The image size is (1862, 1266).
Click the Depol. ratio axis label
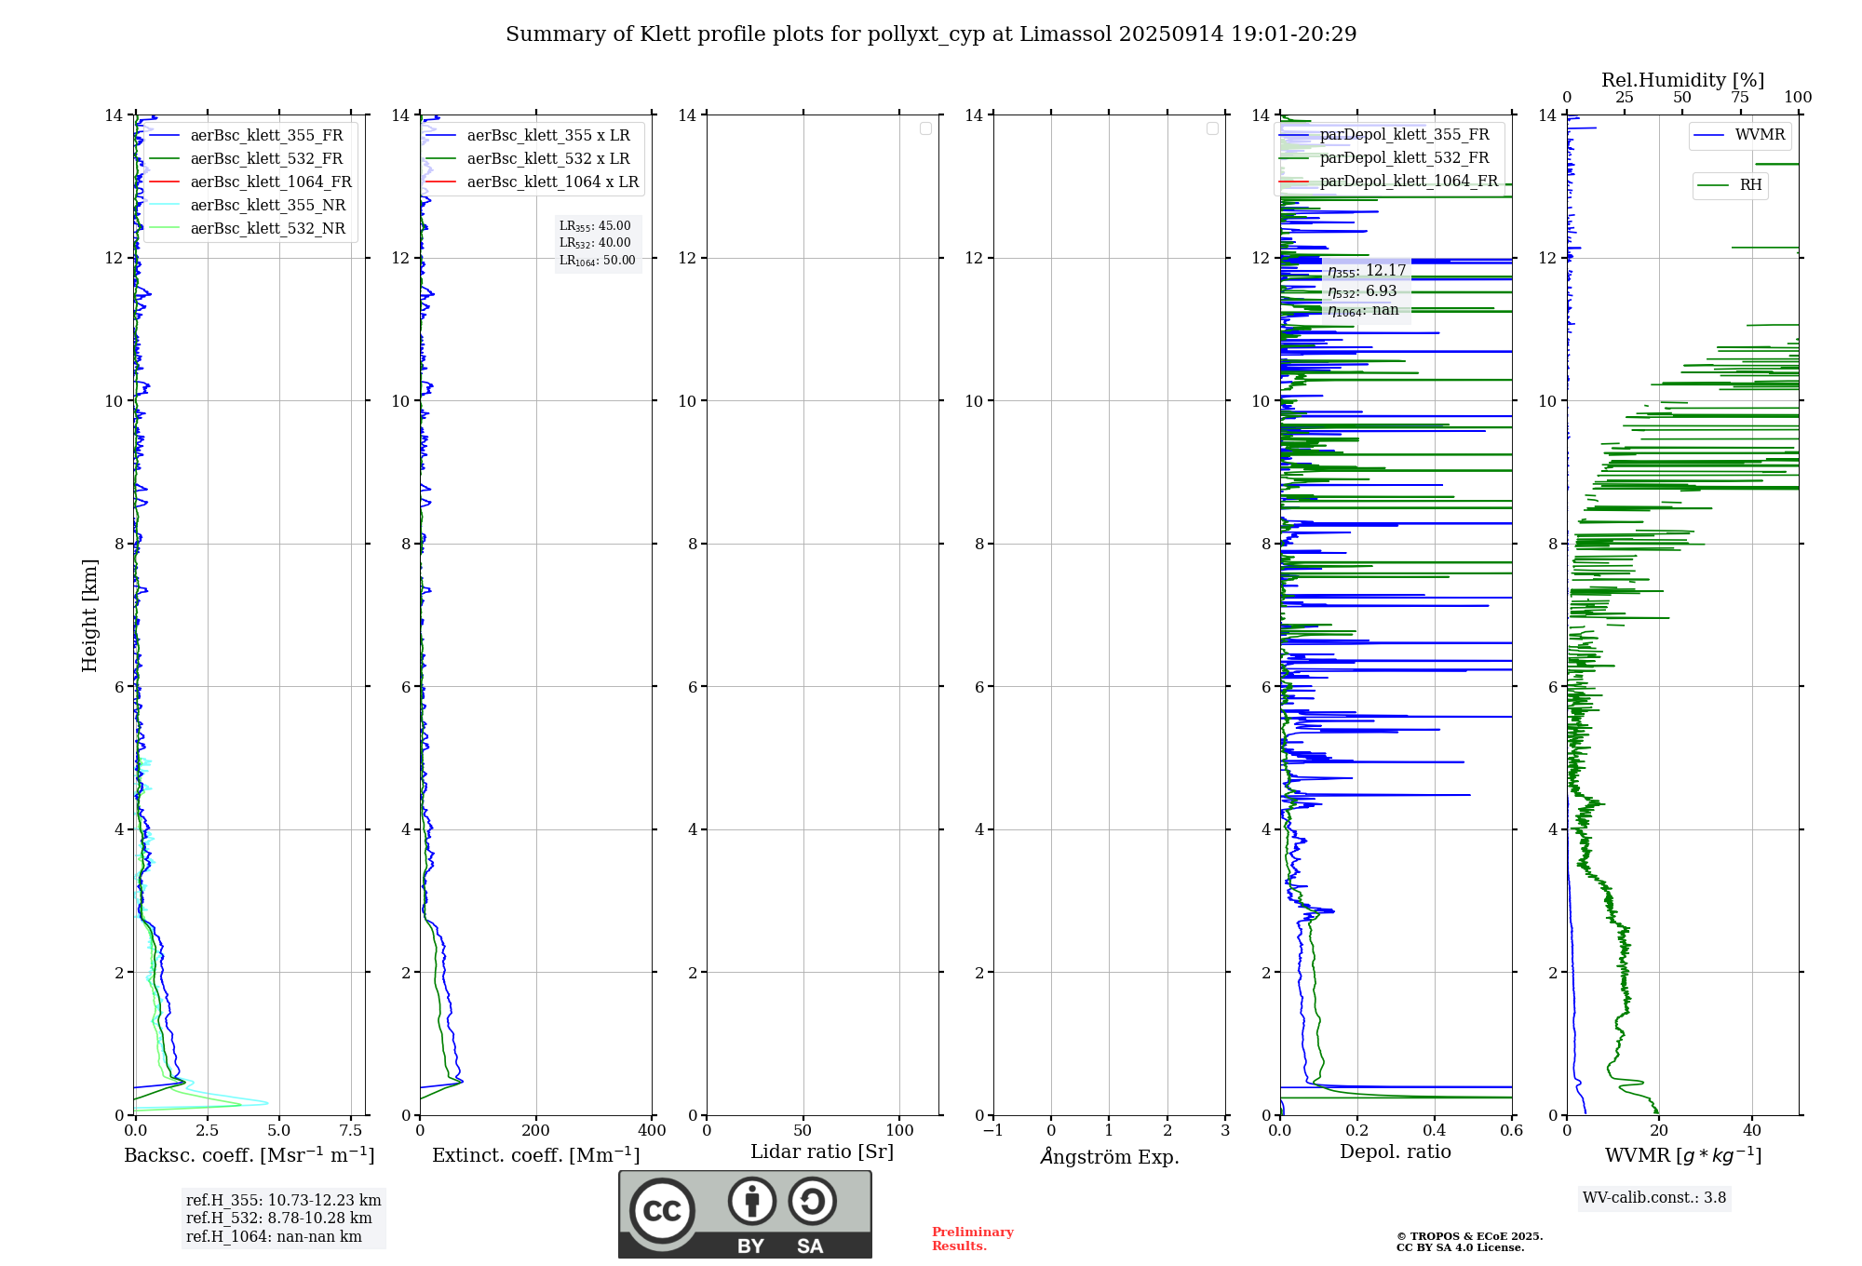(1396, 1152)
